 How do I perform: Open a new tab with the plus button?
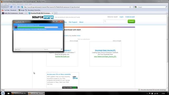[x=56, y=13]
